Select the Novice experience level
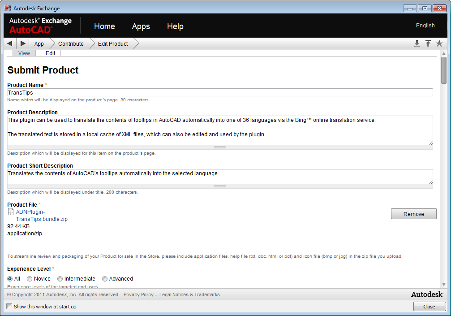 coord(30,279)
